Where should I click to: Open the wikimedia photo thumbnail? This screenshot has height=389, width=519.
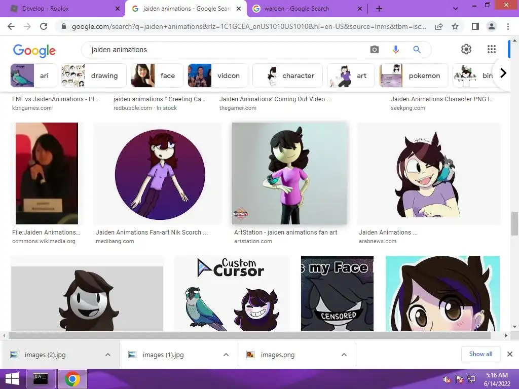[47, 173]
